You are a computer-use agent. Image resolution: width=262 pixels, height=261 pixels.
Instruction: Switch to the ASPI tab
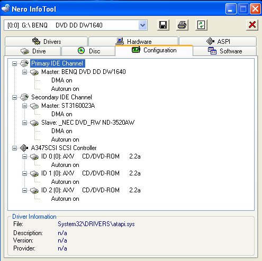click(x=218, y=41)
